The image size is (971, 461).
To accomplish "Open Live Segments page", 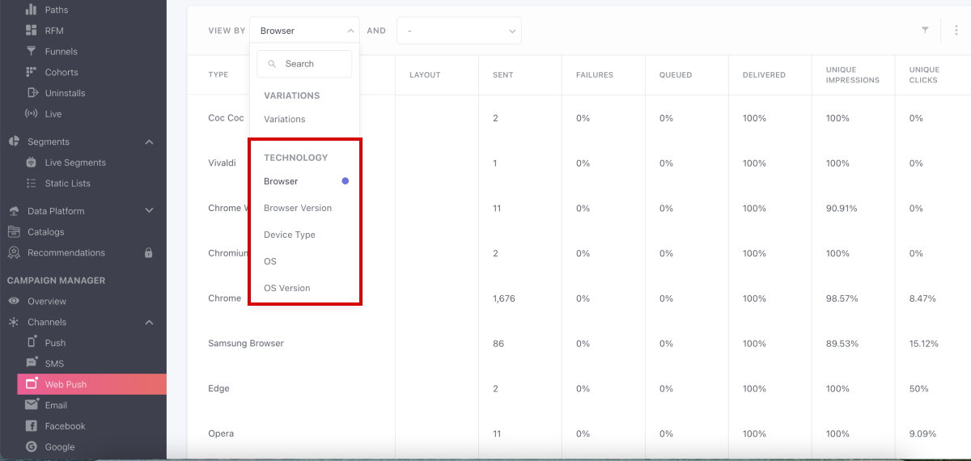I will [x=74, y=163].
